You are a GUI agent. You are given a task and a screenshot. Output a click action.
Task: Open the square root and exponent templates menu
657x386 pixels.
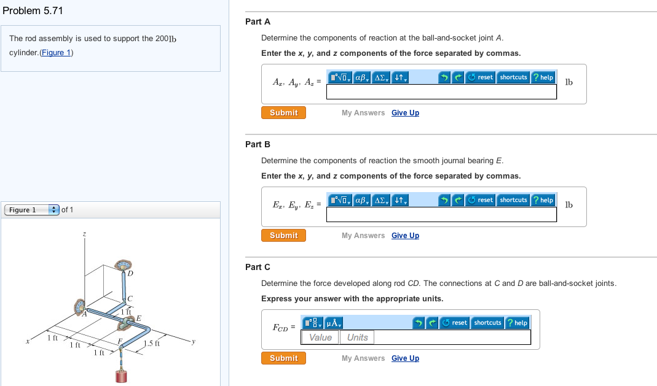click(x=339, y=77)
